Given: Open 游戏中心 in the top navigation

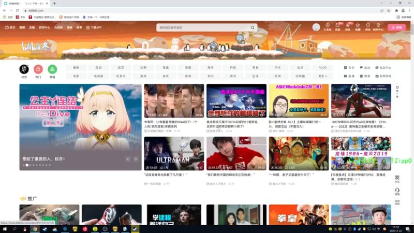Looking at the screenshot, I should click(x=45, y=27).
